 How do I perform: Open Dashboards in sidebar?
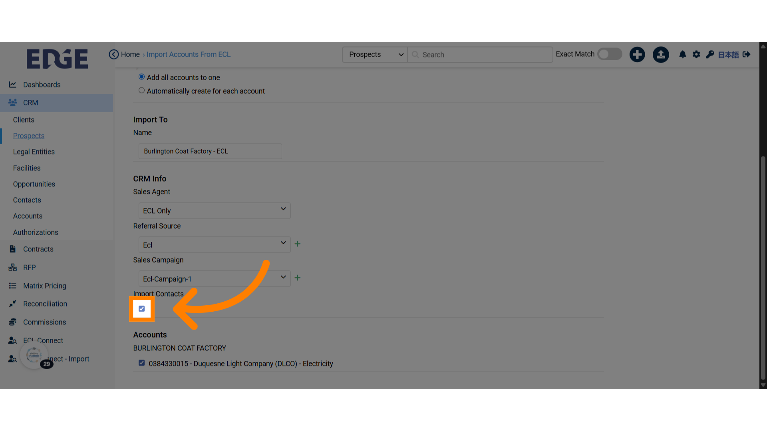pyautogui.click(x=42, y=85)
